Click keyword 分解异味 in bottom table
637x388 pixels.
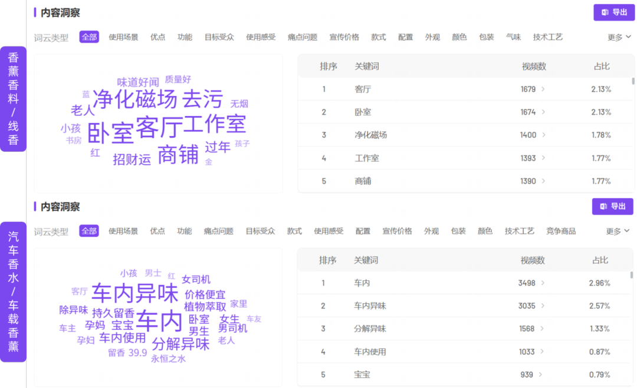pyautogui.click(x=370, y=329)
